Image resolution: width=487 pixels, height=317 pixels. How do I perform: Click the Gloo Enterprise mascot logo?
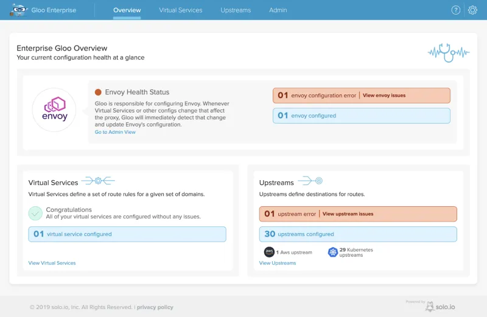[19, 10]
